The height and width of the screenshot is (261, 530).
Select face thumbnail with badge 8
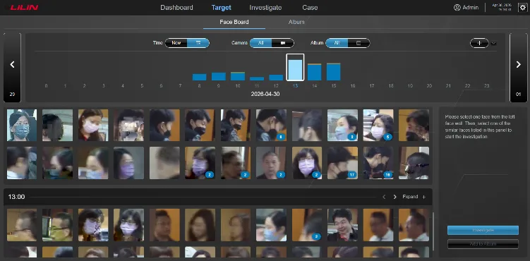271,125
